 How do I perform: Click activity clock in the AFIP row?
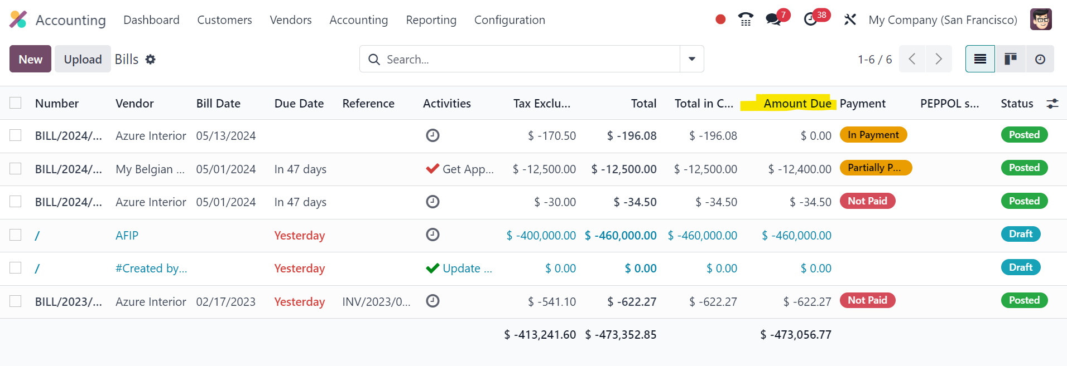point(432,235)
